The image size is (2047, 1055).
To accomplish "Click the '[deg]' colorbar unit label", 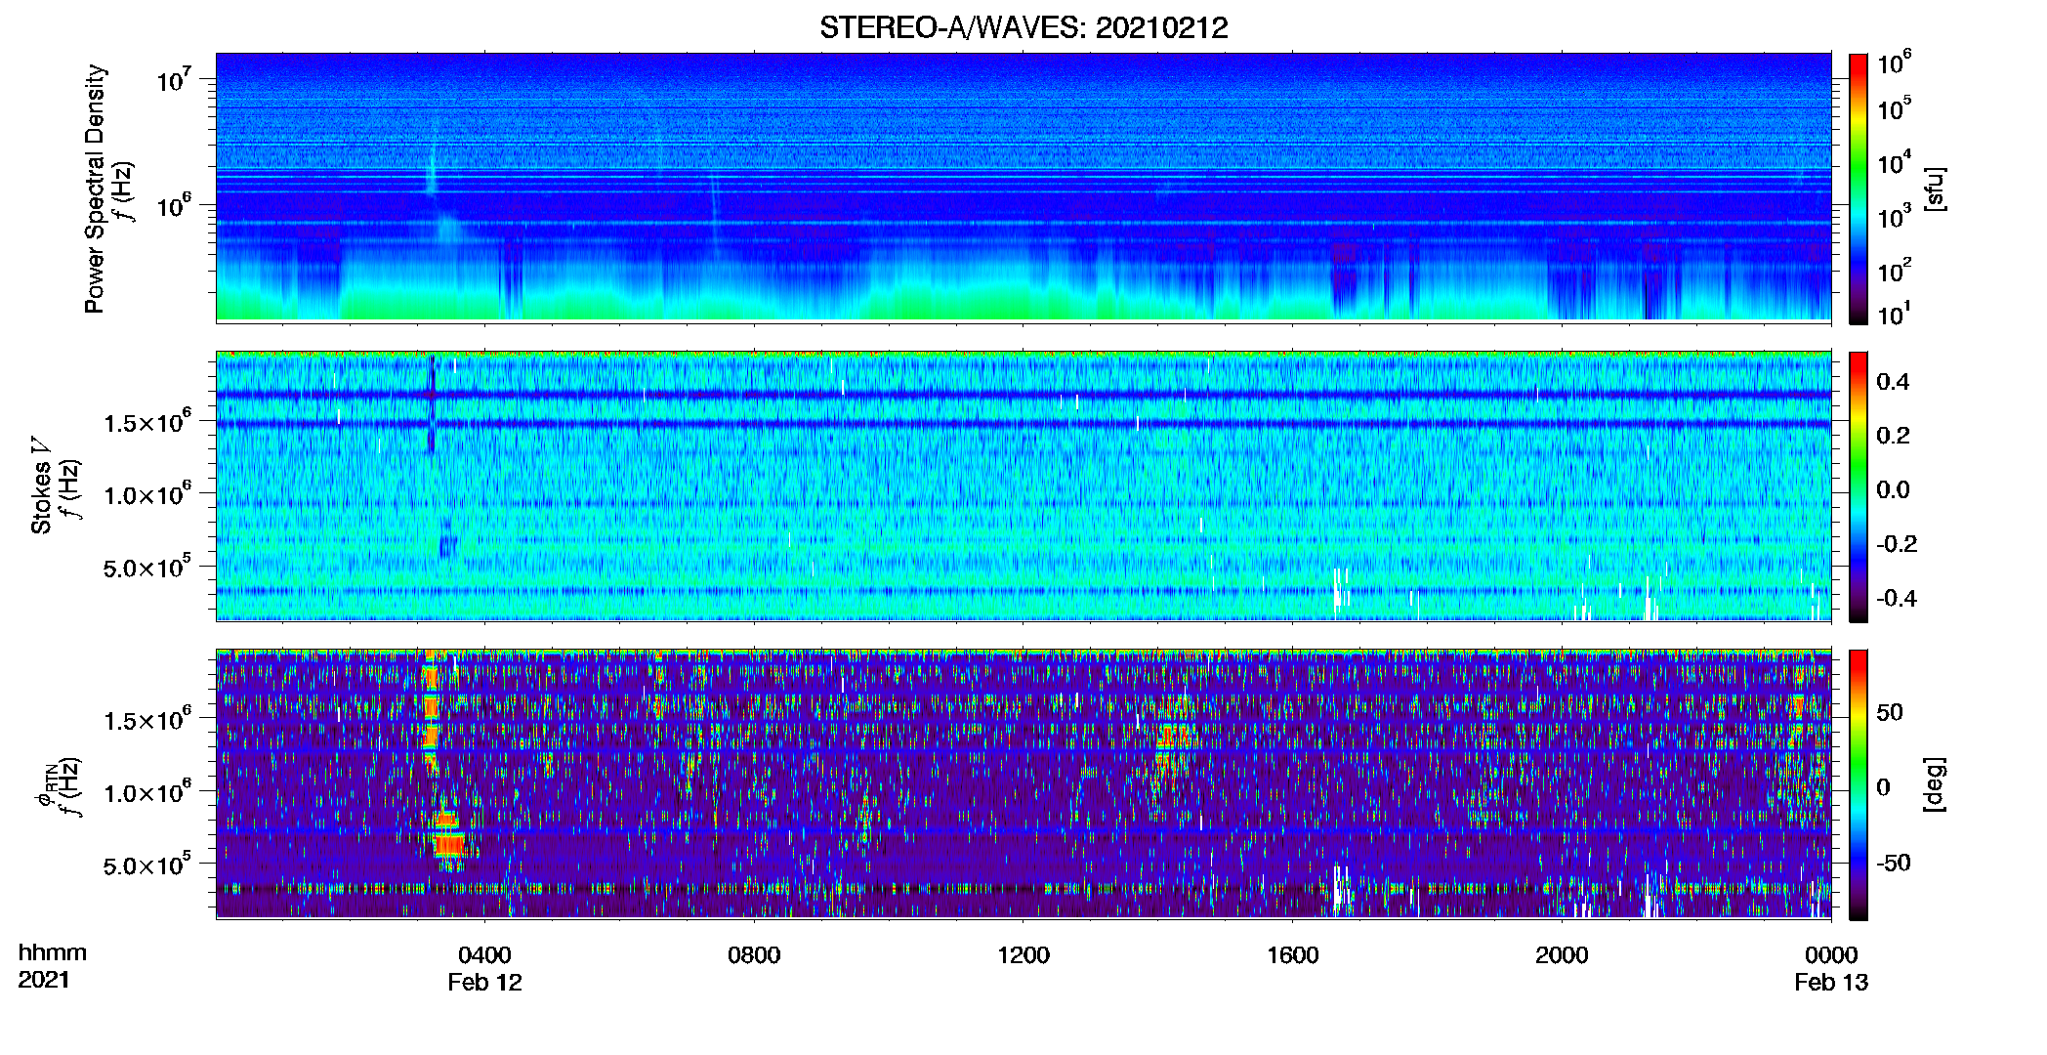I will pos(1934,784).
